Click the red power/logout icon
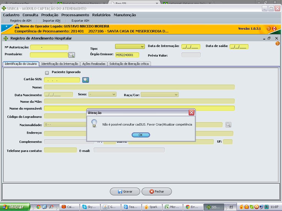 [x=274, y=29]
